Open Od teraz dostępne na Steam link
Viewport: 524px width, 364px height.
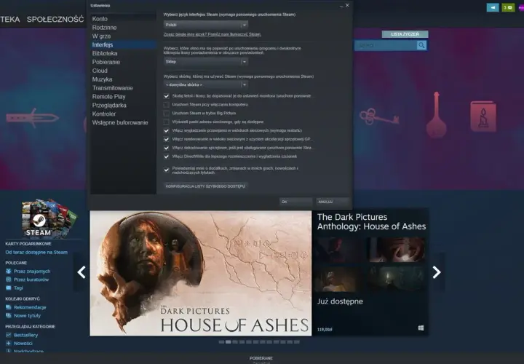[x=36, y=253]
